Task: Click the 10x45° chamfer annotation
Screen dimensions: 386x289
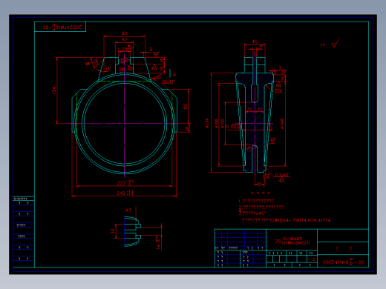Action: (x=169, y=82)
